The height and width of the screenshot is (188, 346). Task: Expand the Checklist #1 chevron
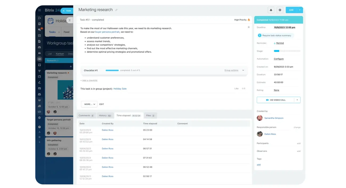click(x=243, y=70)
